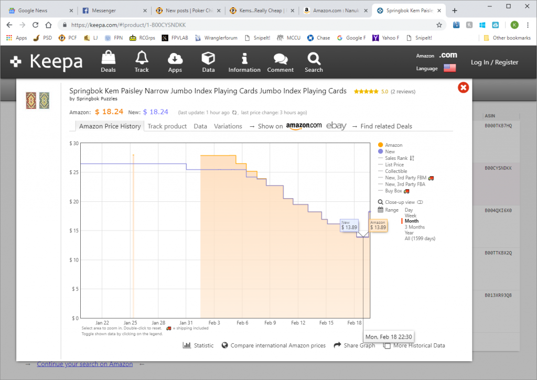Viewport: 537px width, 380px height.
Task: Toggle Sales Rank in the legend
Action: [x=396, y=158]
